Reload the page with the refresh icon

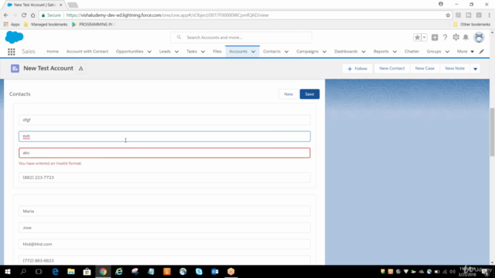pos(24,15)
